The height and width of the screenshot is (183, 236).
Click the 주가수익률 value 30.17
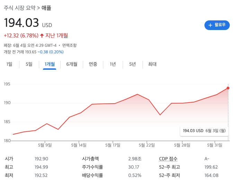(134, 167)
